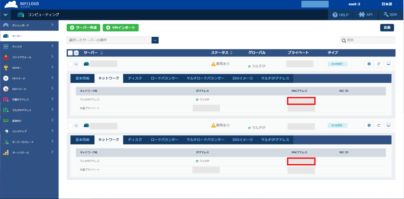Stop the first server with square icon
The image size is (404, 199).
(369, 64)
